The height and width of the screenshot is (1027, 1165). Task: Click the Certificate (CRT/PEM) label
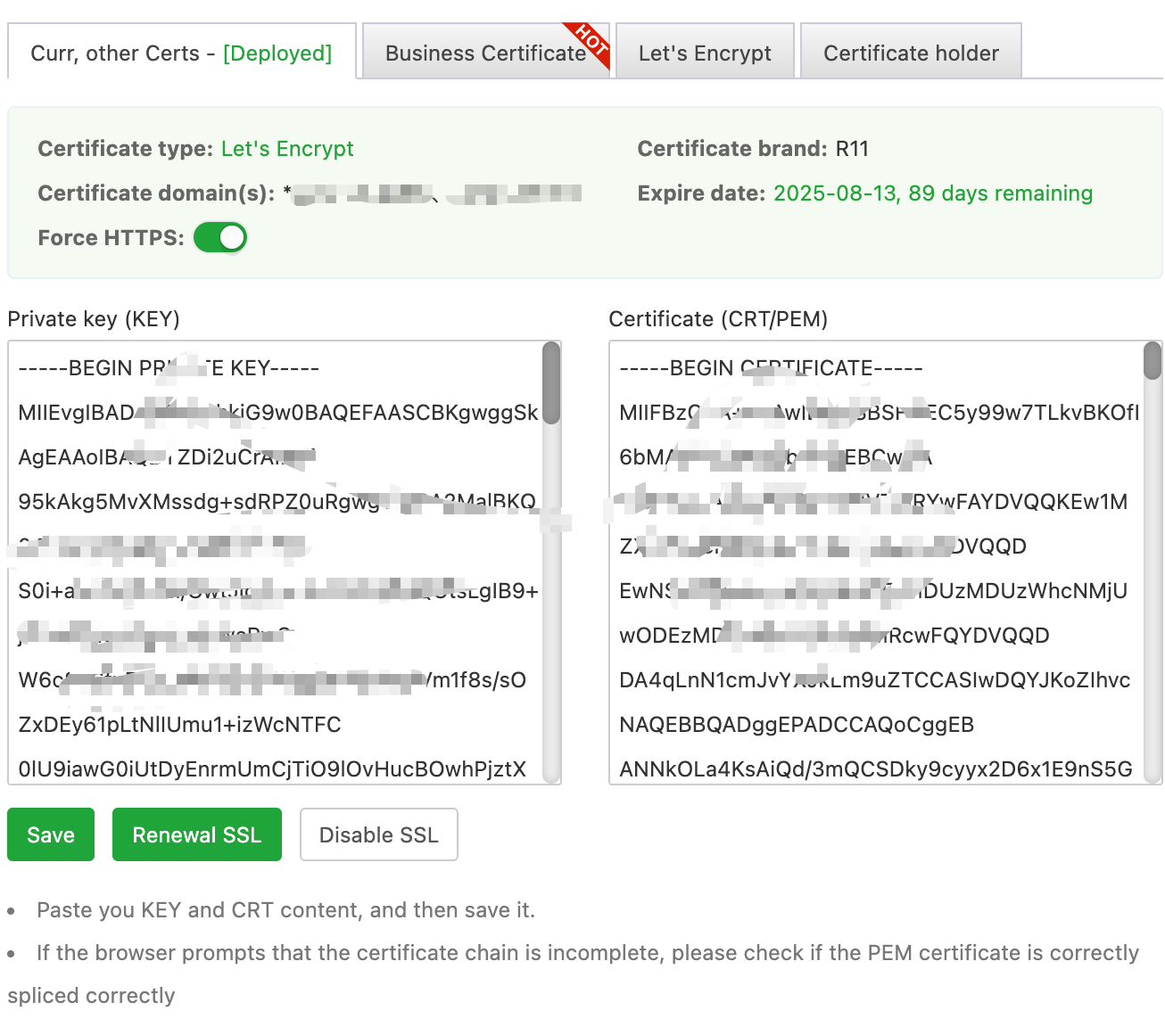718,319
